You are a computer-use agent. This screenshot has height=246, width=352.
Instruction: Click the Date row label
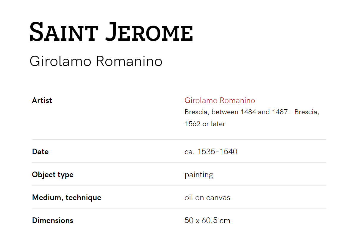[40, 152]
